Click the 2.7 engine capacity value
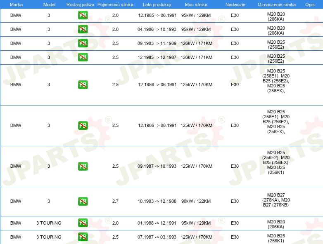This screenshot has height=244, width=323. pyautogui.click(x=115, y=201)
